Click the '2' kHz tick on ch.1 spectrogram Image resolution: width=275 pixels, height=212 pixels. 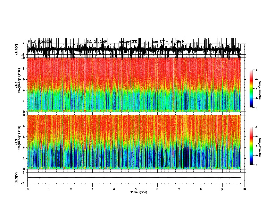pyautogui.click(x=24, y=101)
